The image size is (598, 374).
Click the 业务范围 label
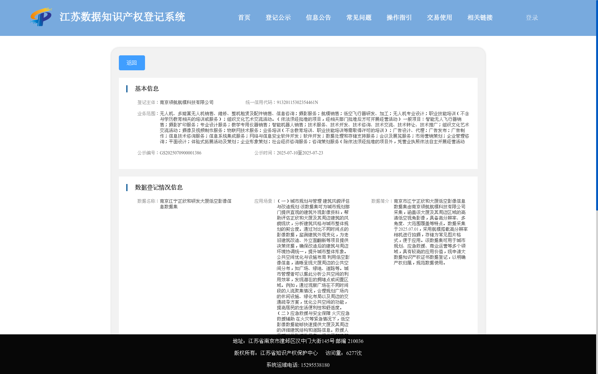point(148,114)
